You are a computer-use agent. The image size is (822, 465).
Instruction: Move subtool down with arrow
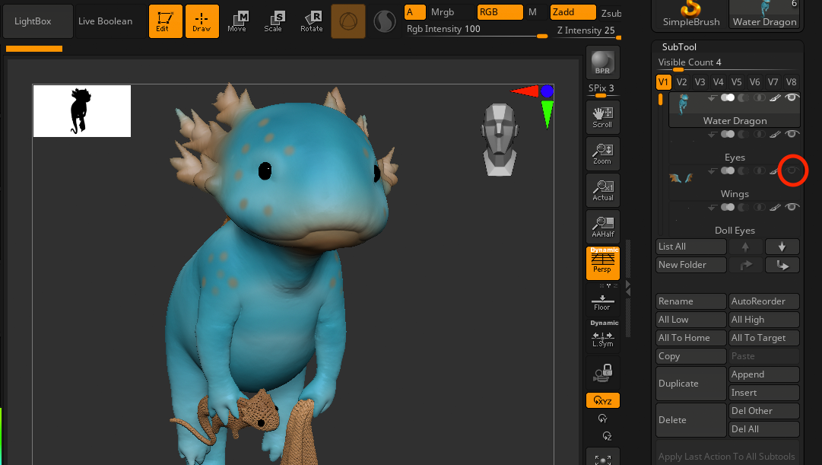pyautogui.click(x=782, y=247)
